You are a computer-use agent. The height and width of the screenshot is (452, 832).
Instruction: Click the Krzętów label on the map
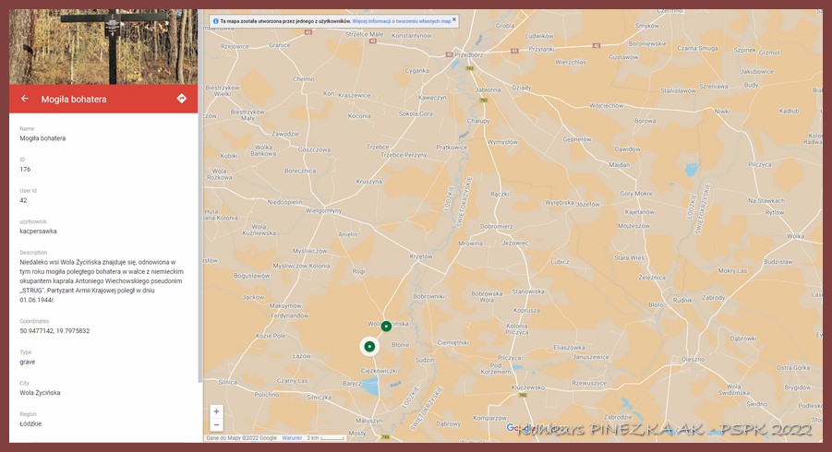click(x=421, y=256)
